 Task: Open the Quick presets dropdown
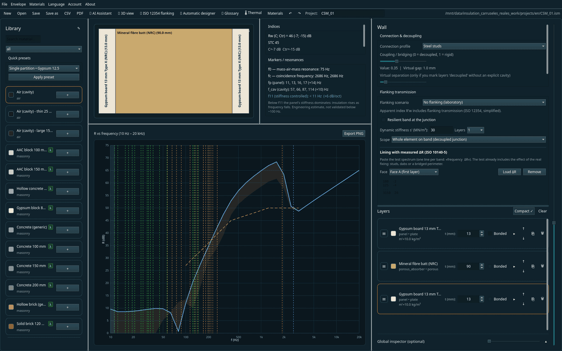[44, 68]
